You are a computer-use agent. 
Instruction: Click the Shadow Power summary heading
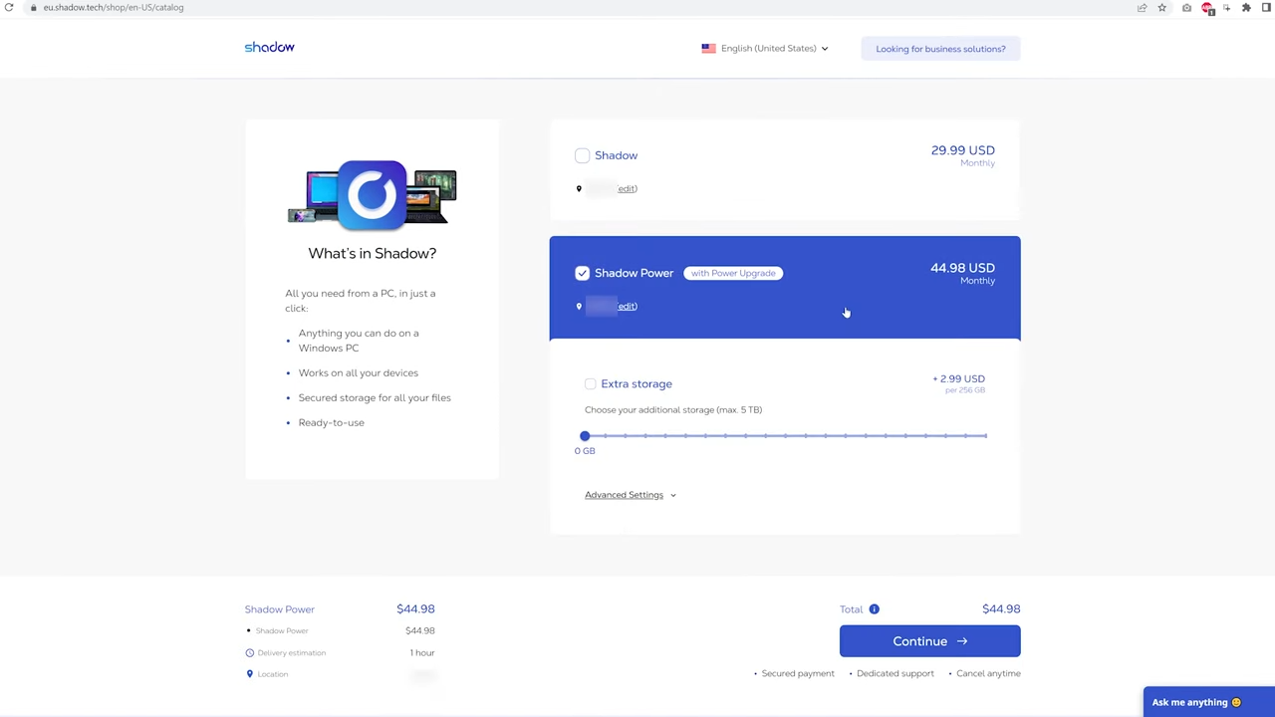279,608
